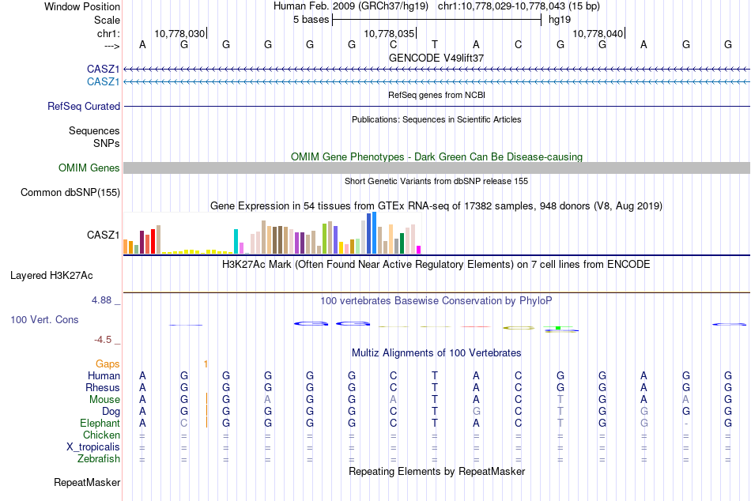Viewport: 751px width, 501px height.
Task: Click the Elephant species row label
Action: (100, 423)
